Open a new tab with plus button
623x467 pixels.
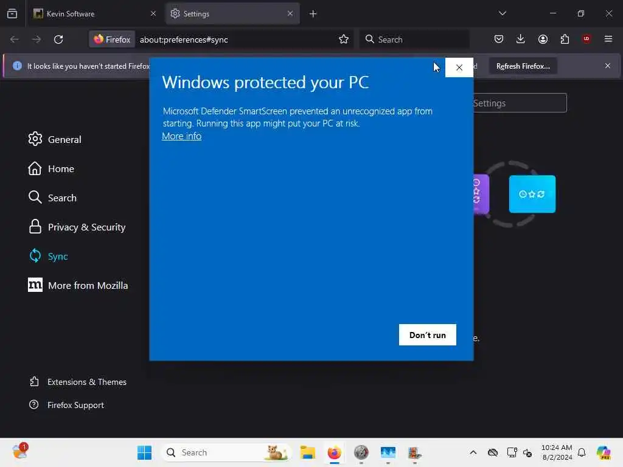click(x=313, y=14)
